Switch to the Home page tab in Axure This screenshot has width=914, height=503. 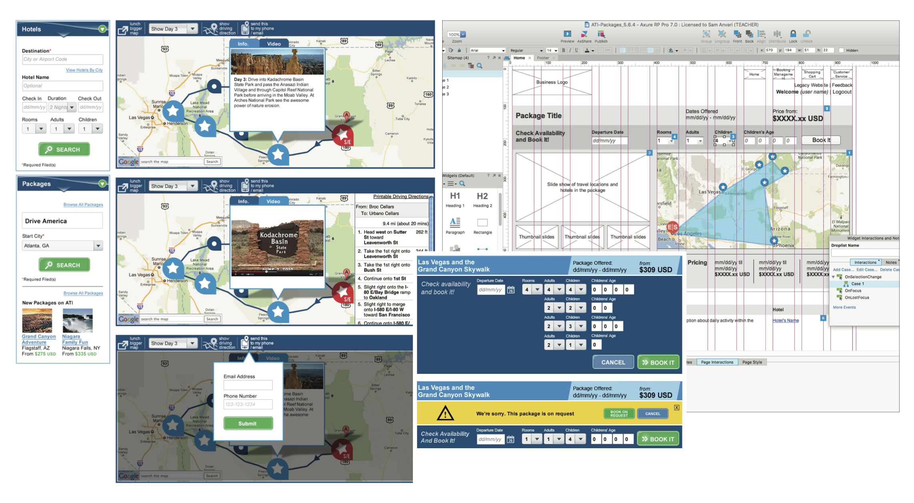tap(519, 58)
